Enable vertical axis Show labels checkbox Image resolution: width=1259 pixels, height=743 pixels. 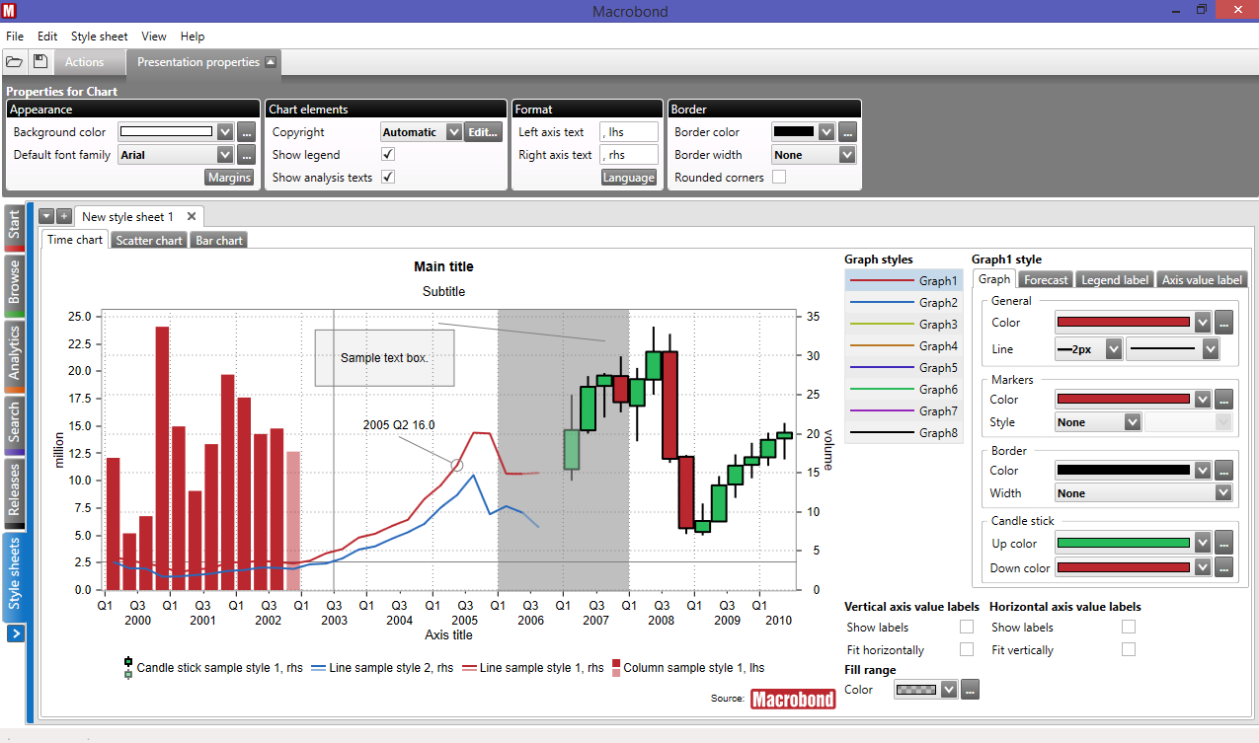967,628
